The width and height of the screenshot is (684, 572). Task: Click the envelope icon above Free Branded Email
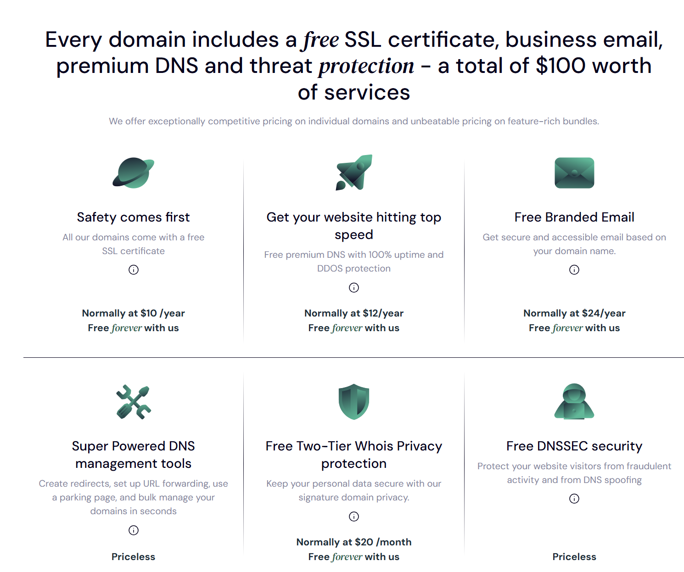click(574, 173)
